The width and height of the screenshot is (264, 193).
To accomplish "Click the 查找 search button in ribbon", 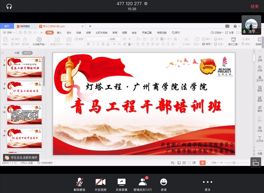I will pos(176,33).
